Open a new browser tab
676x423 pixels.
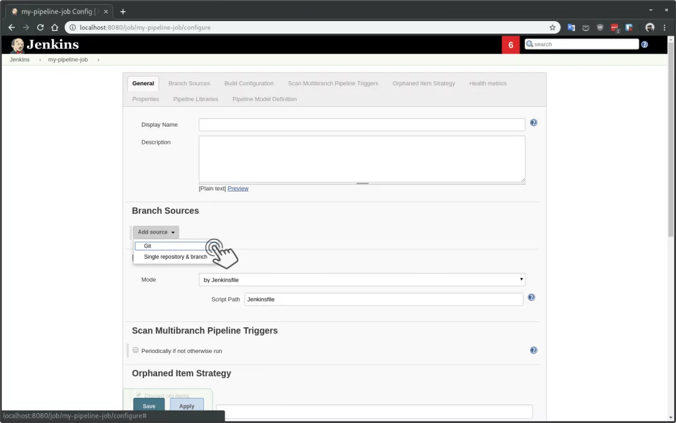(x=123, y=12)
